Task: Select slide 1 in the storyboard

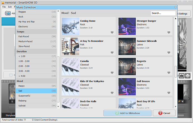Action: (x=12, y=93)
